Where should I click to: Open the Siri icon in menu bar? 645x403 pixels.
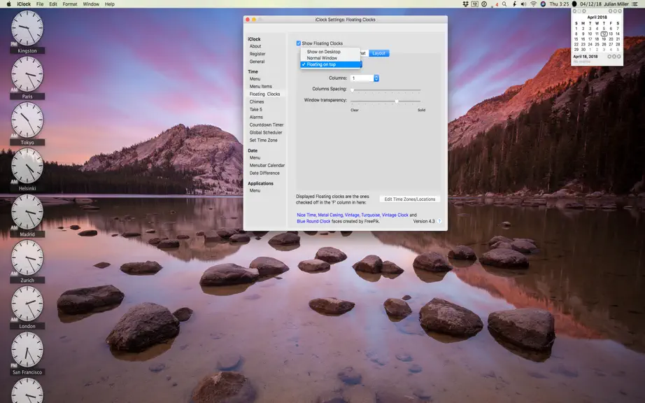click(x=543, y=4)
